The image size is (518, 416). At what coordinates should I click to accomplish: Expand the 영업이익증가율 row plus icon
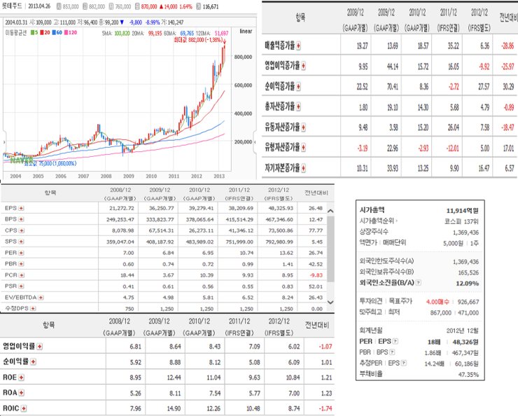point(303,66)
